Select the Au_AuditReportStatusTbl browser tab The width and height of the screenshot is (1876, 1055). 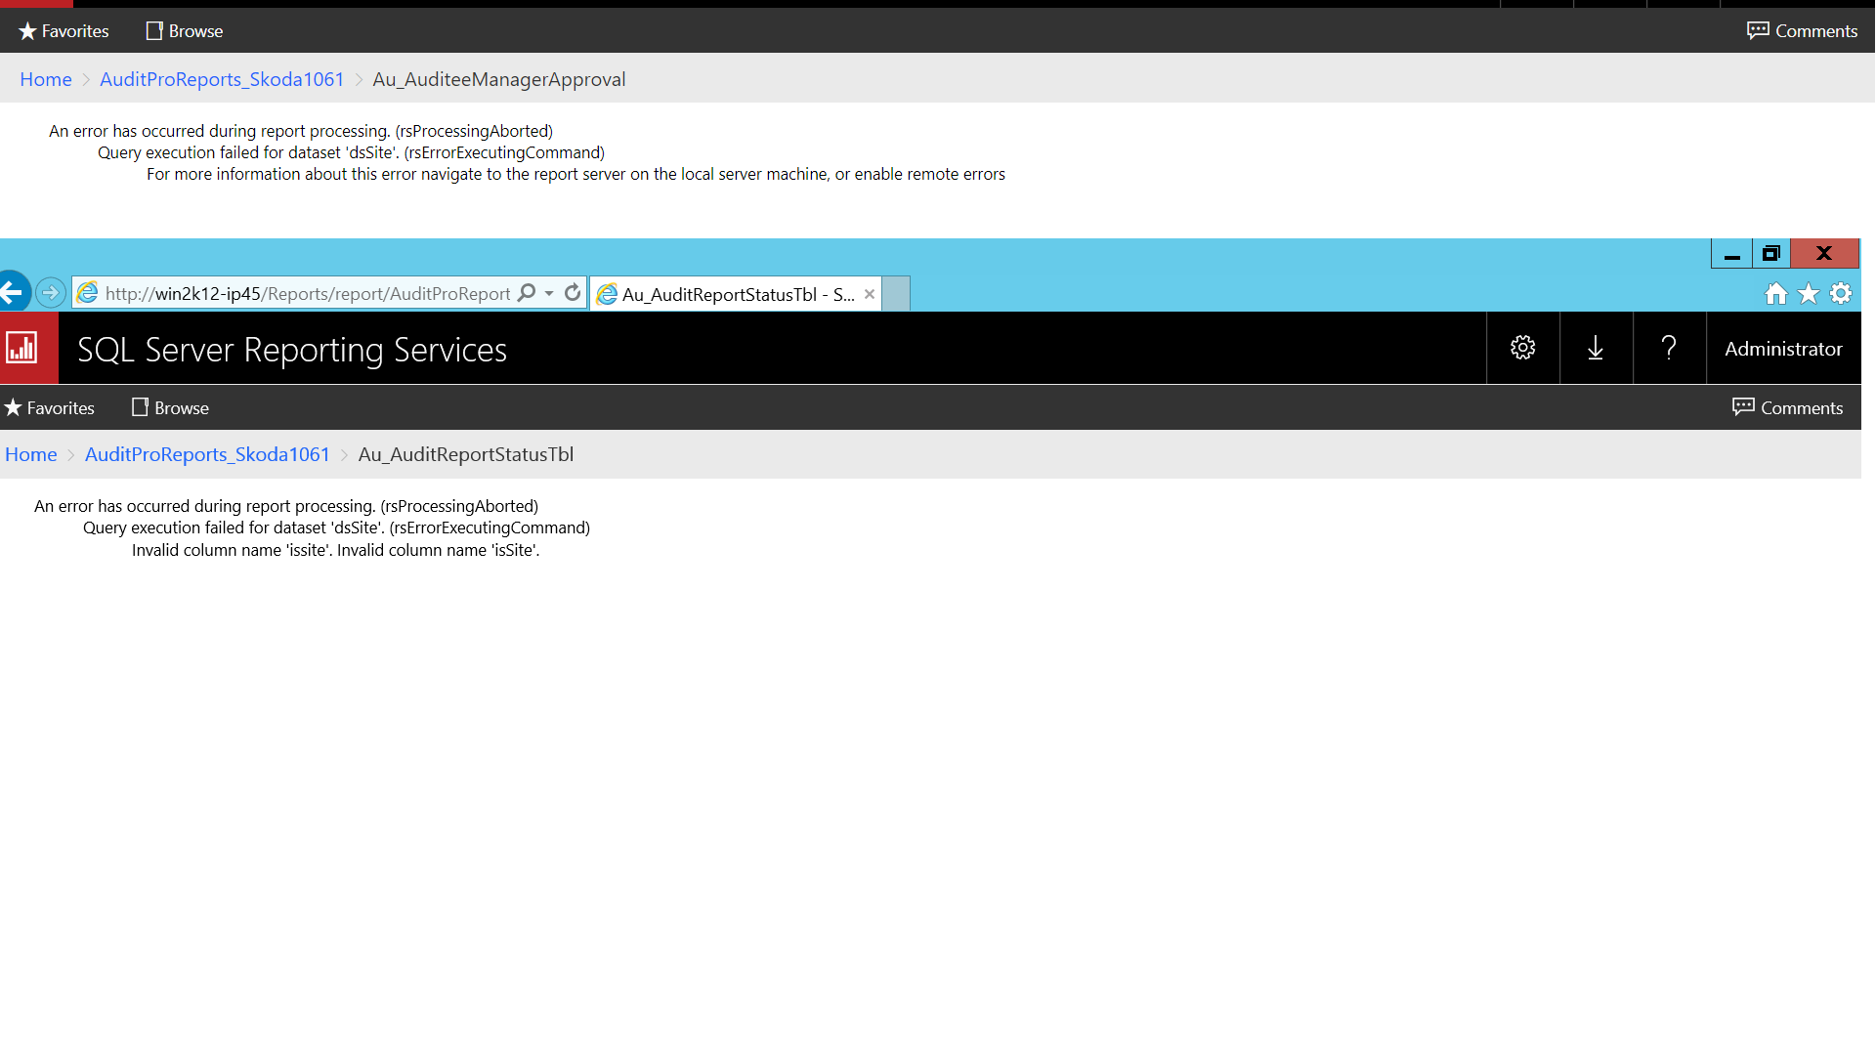click(735, 294)
